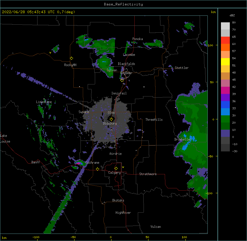Click the Base_Reflectivity title text
Image resolution: width=247 pixels, height=241 pixels.
pyautogui.click(x=123, y=4)
